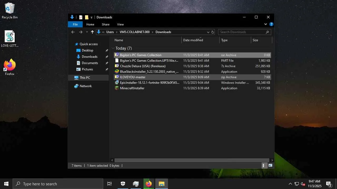Open the address bar history dropdown
The height and width of the screenshot is (189, 337).
(x=208, y=32)
